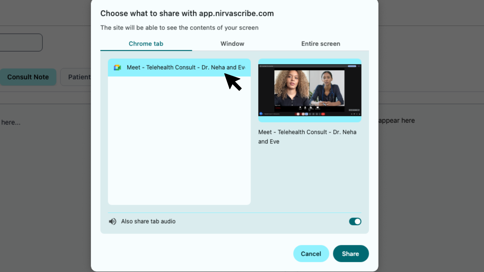Click the speaker icon next to Also share tab audio

click(113, 221)
